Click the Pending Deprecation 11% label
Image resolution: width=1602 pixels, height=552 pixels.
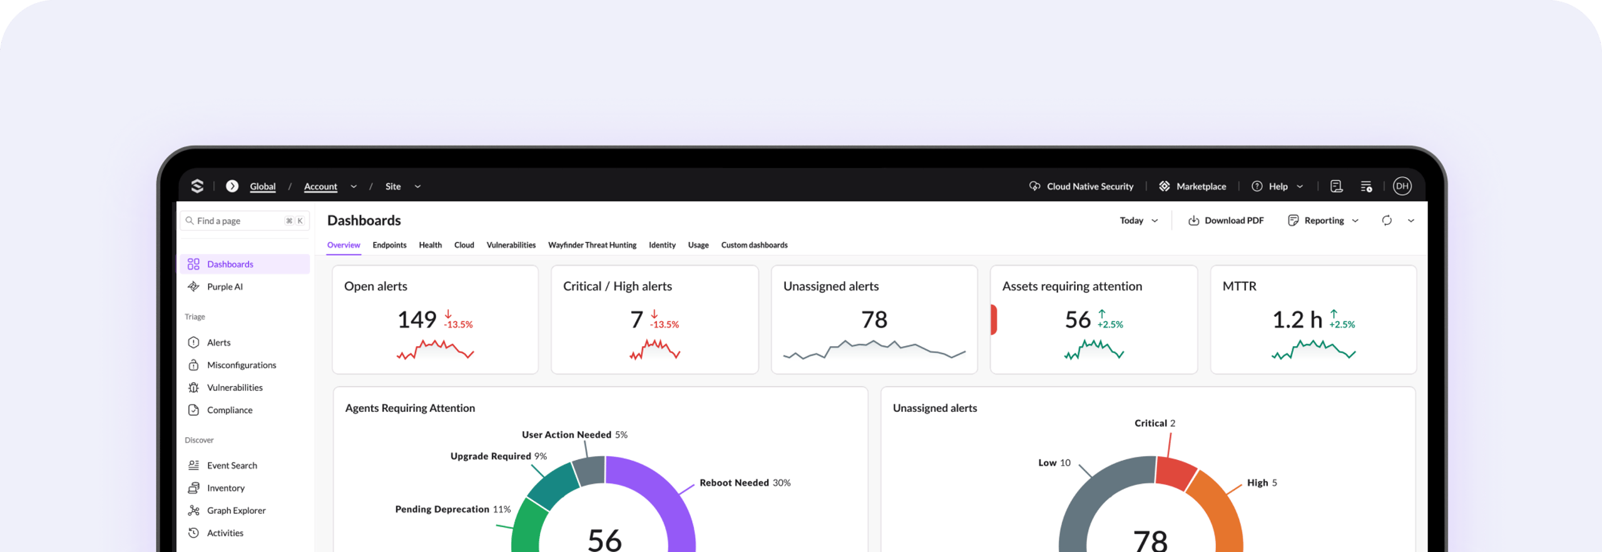[x=452, y=509]
